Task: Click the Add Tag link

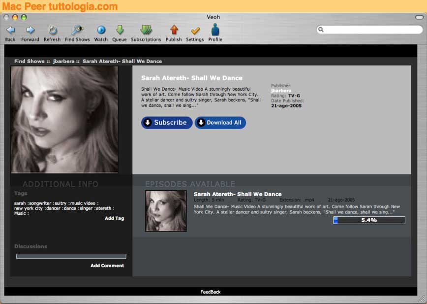Action: point(114,218)
